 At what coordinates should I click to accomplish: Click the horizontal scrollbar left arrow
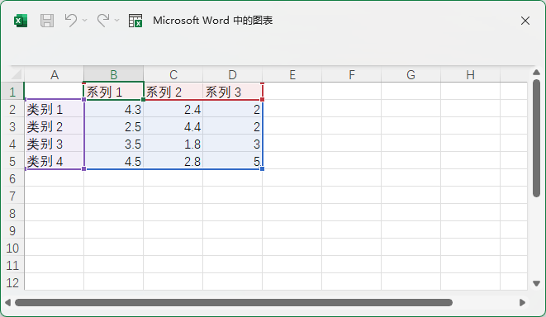coord(7,302)
